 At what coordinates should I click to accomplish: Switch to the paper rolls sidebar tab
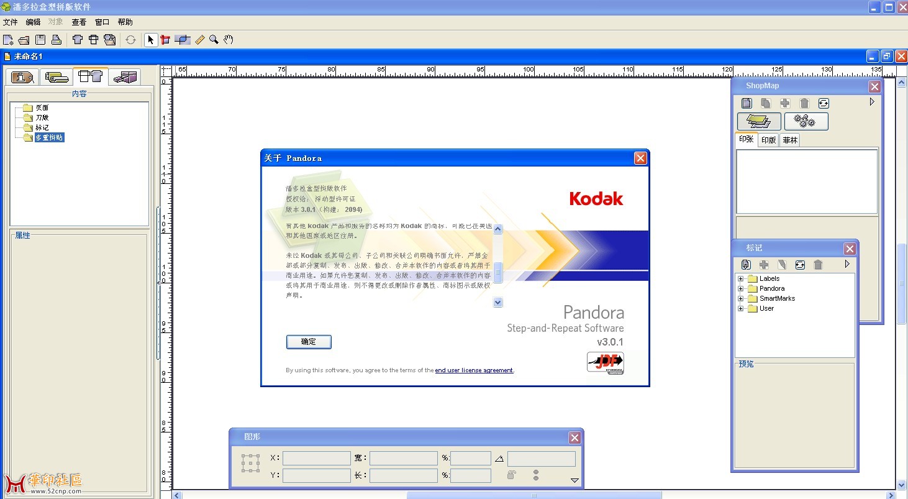click(x=56, y=77)
